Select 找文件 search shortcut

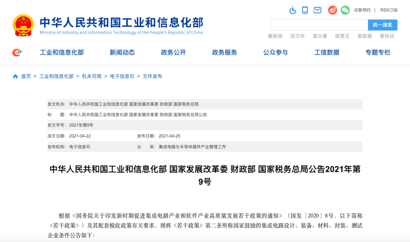(x=298, y=36)
